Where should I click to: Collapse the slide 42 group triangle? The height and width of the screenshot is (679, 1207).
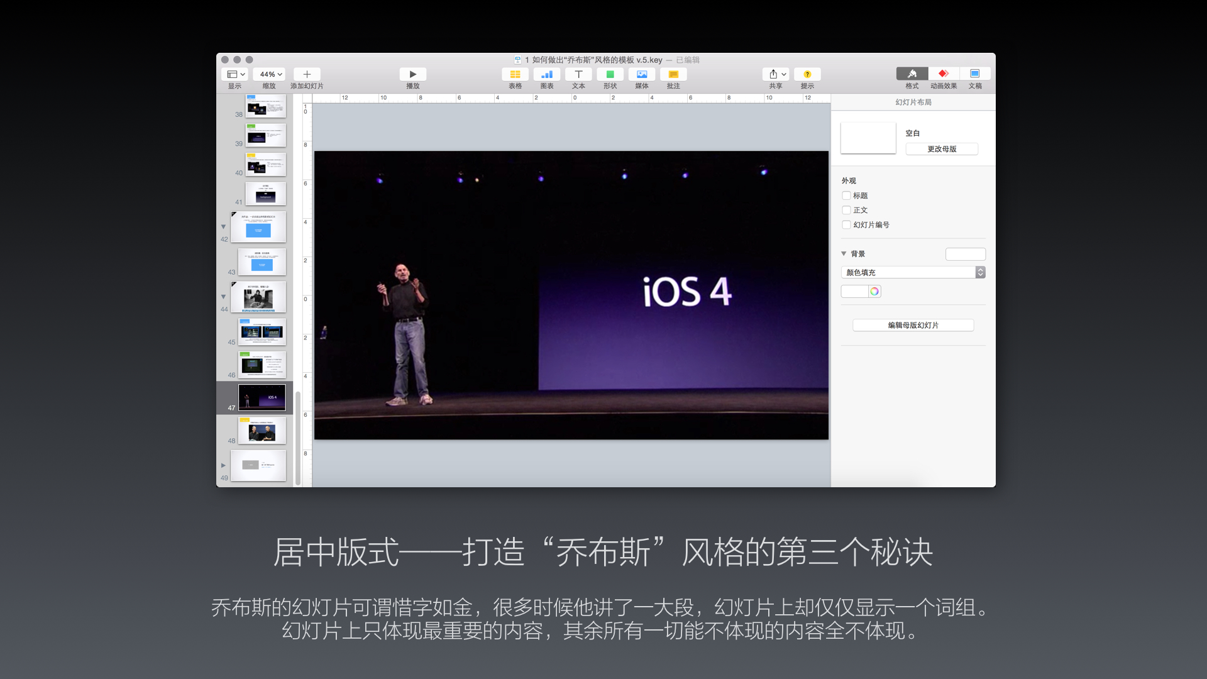[x=223, y=226]
